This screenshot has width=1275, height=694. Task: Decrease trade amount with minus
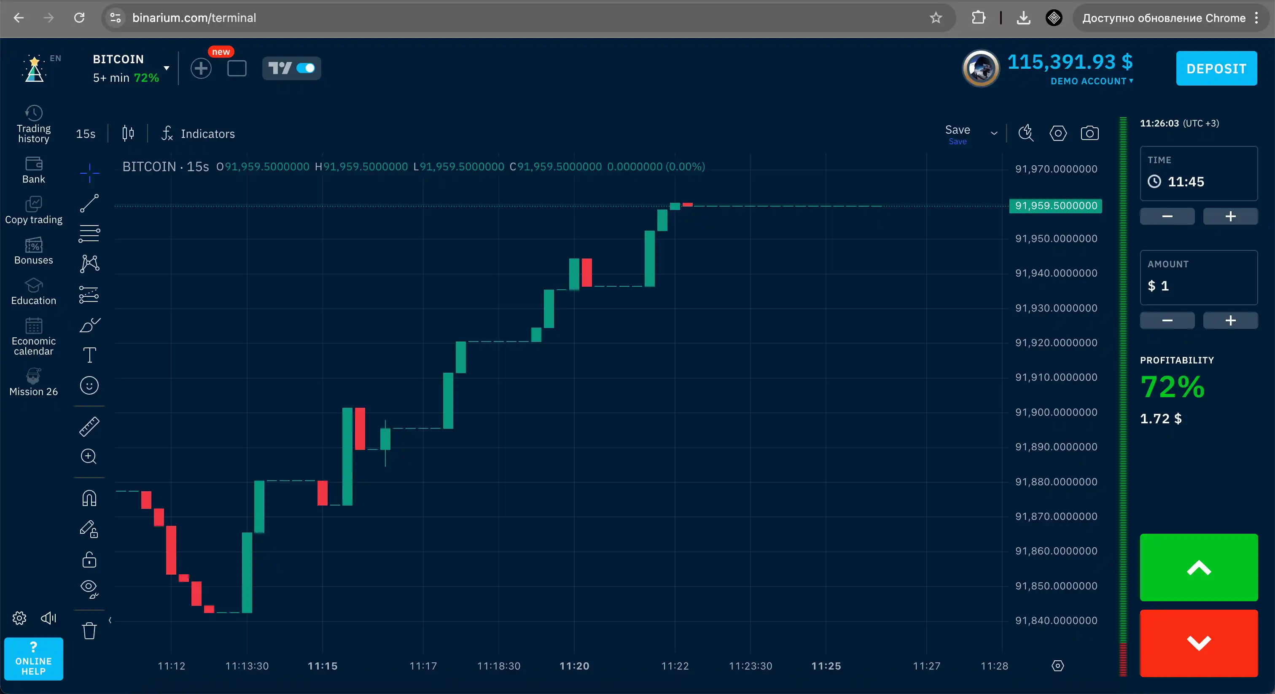pyautogui.click(x=1167, y=320)
